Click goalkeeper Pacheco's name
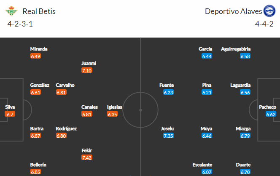 (x=267, y=107)
